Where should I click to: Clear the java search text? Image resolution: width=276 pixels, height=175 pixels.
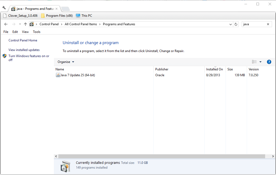pos(268,24)
